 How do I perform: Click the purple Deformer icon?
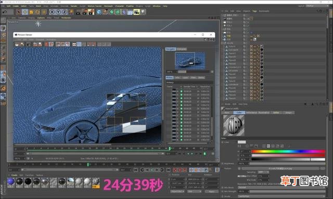(x=124, y=12)
